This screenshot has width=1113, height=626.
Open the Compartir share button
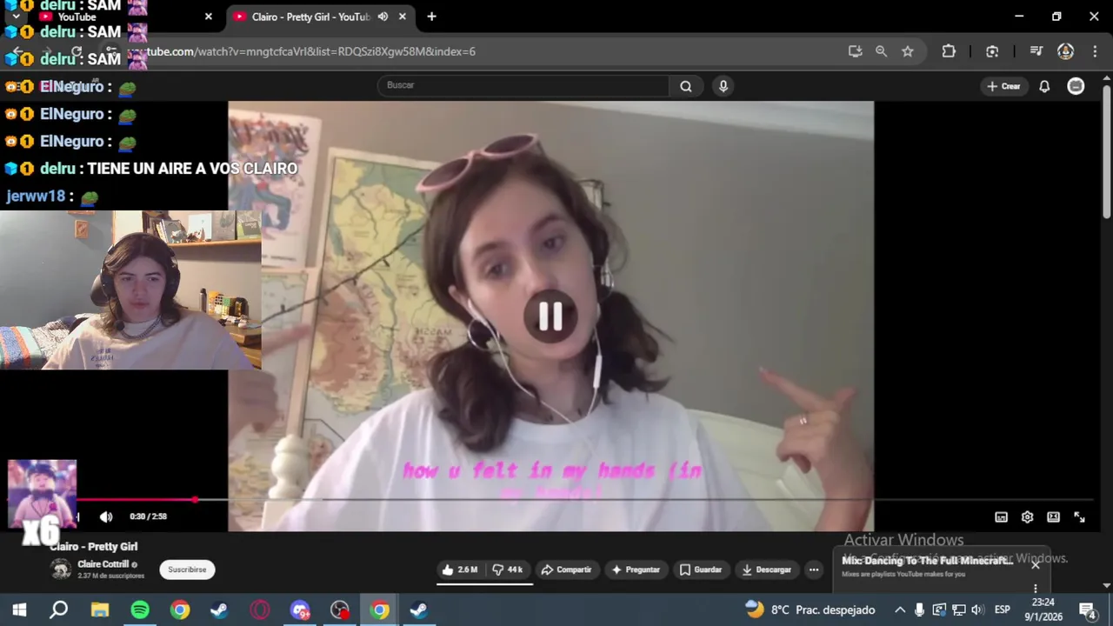pos(566,569)
